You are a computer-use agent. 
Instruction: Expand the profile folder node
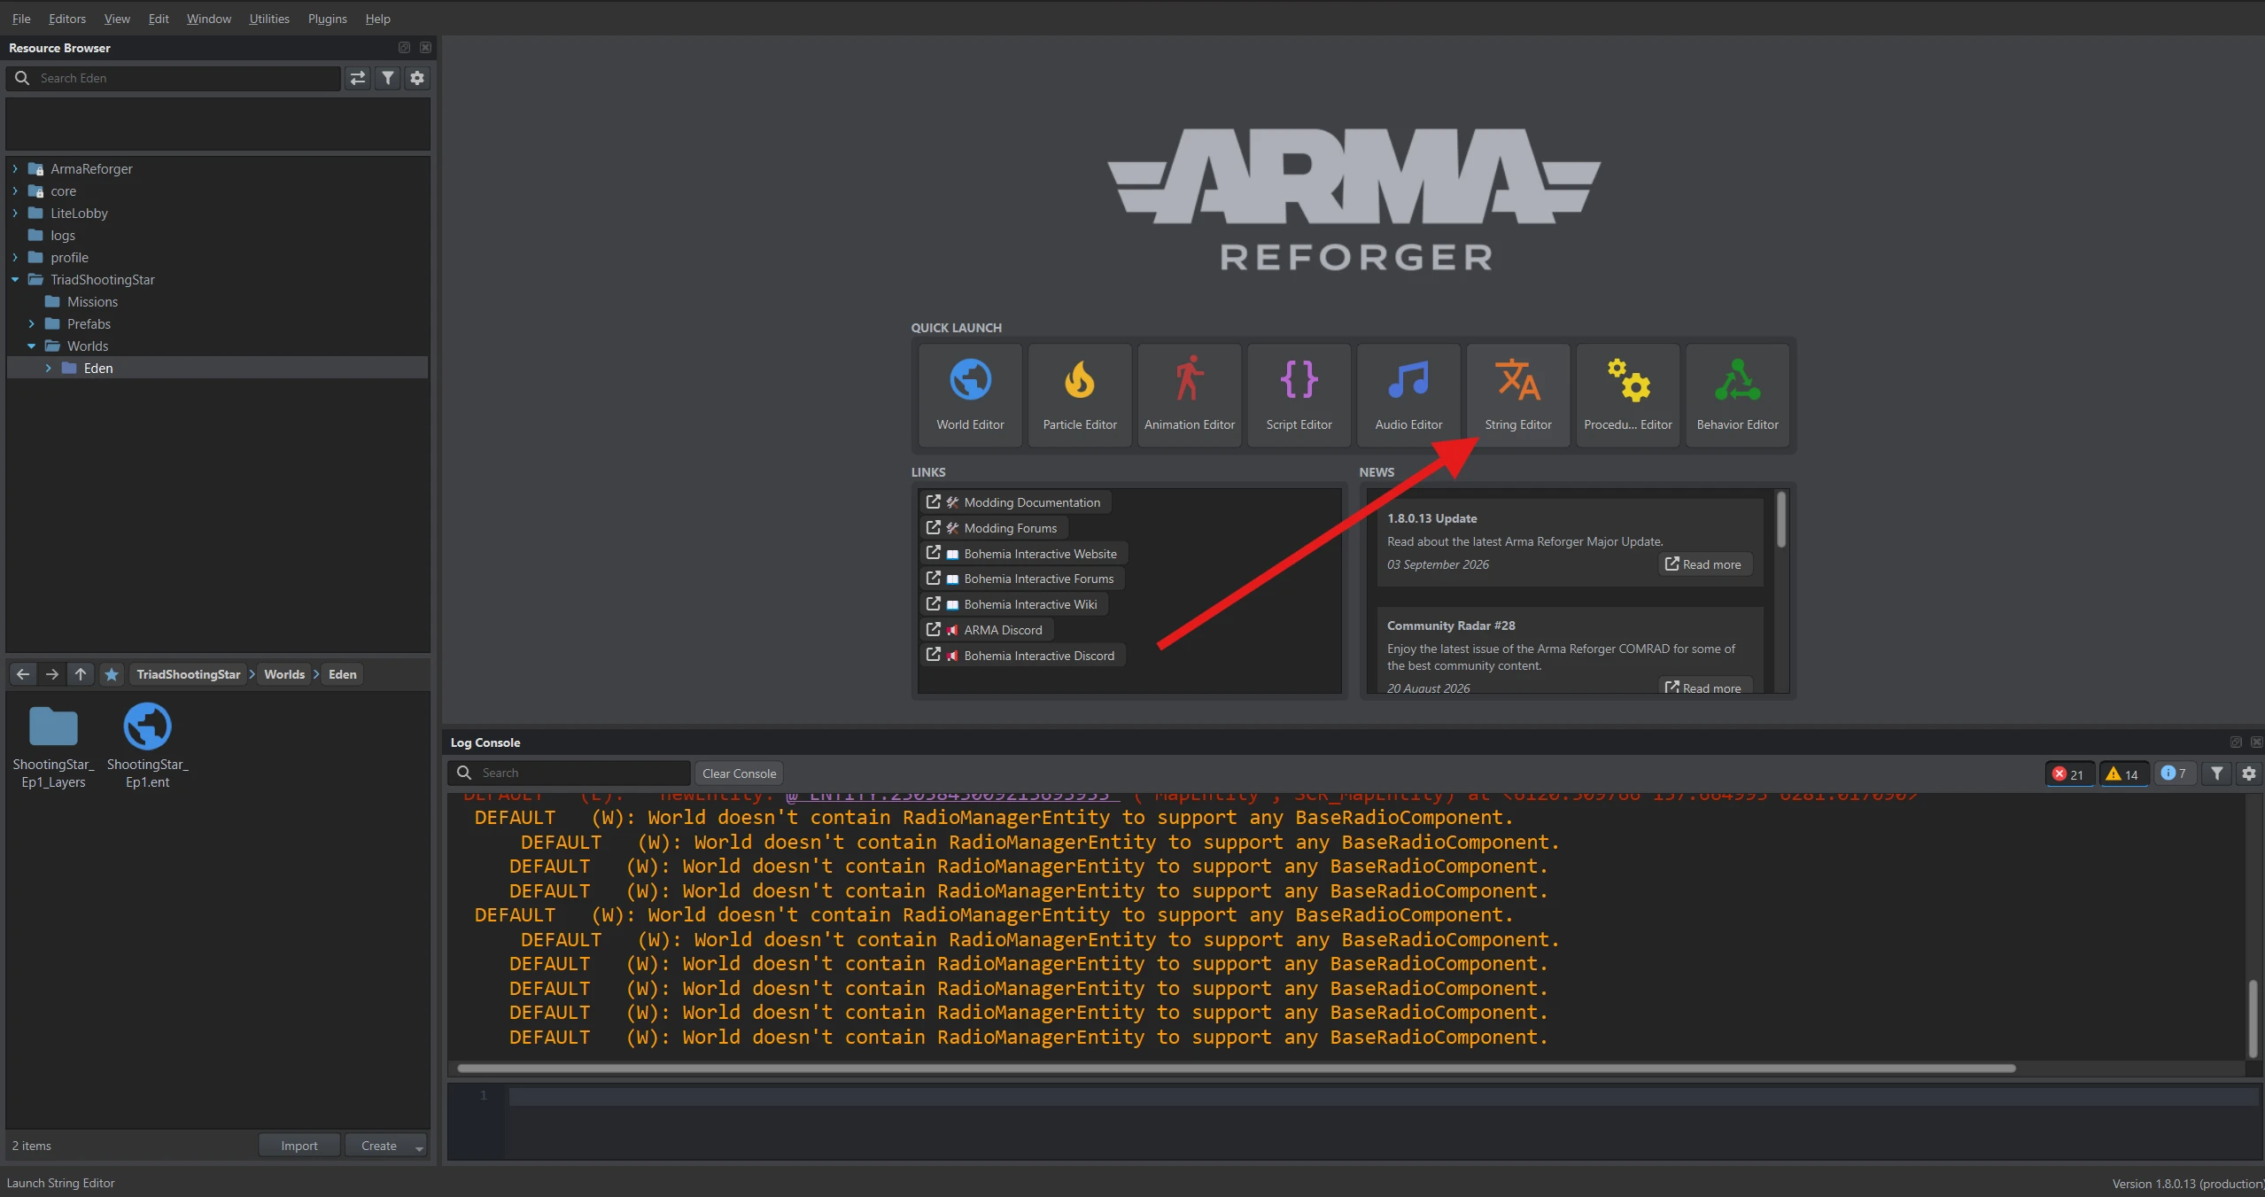tap(15, 257)
